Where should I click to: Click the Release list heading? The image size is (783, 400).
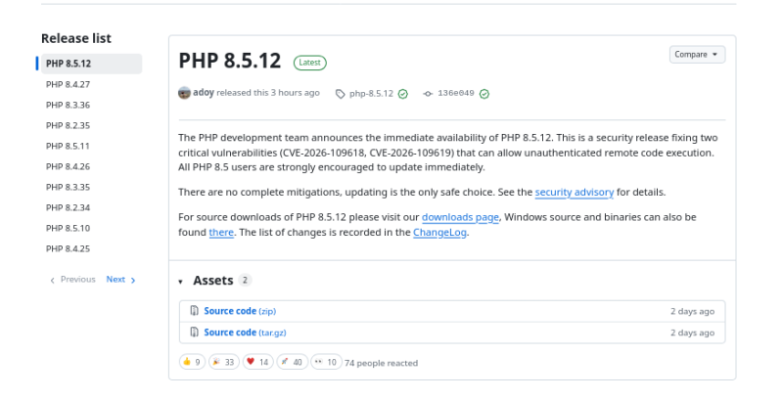[x=76, y=38]
